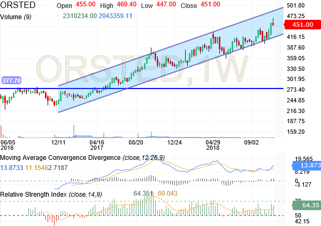
Task: Select the Close value 451.00
Action: [210, 4]
